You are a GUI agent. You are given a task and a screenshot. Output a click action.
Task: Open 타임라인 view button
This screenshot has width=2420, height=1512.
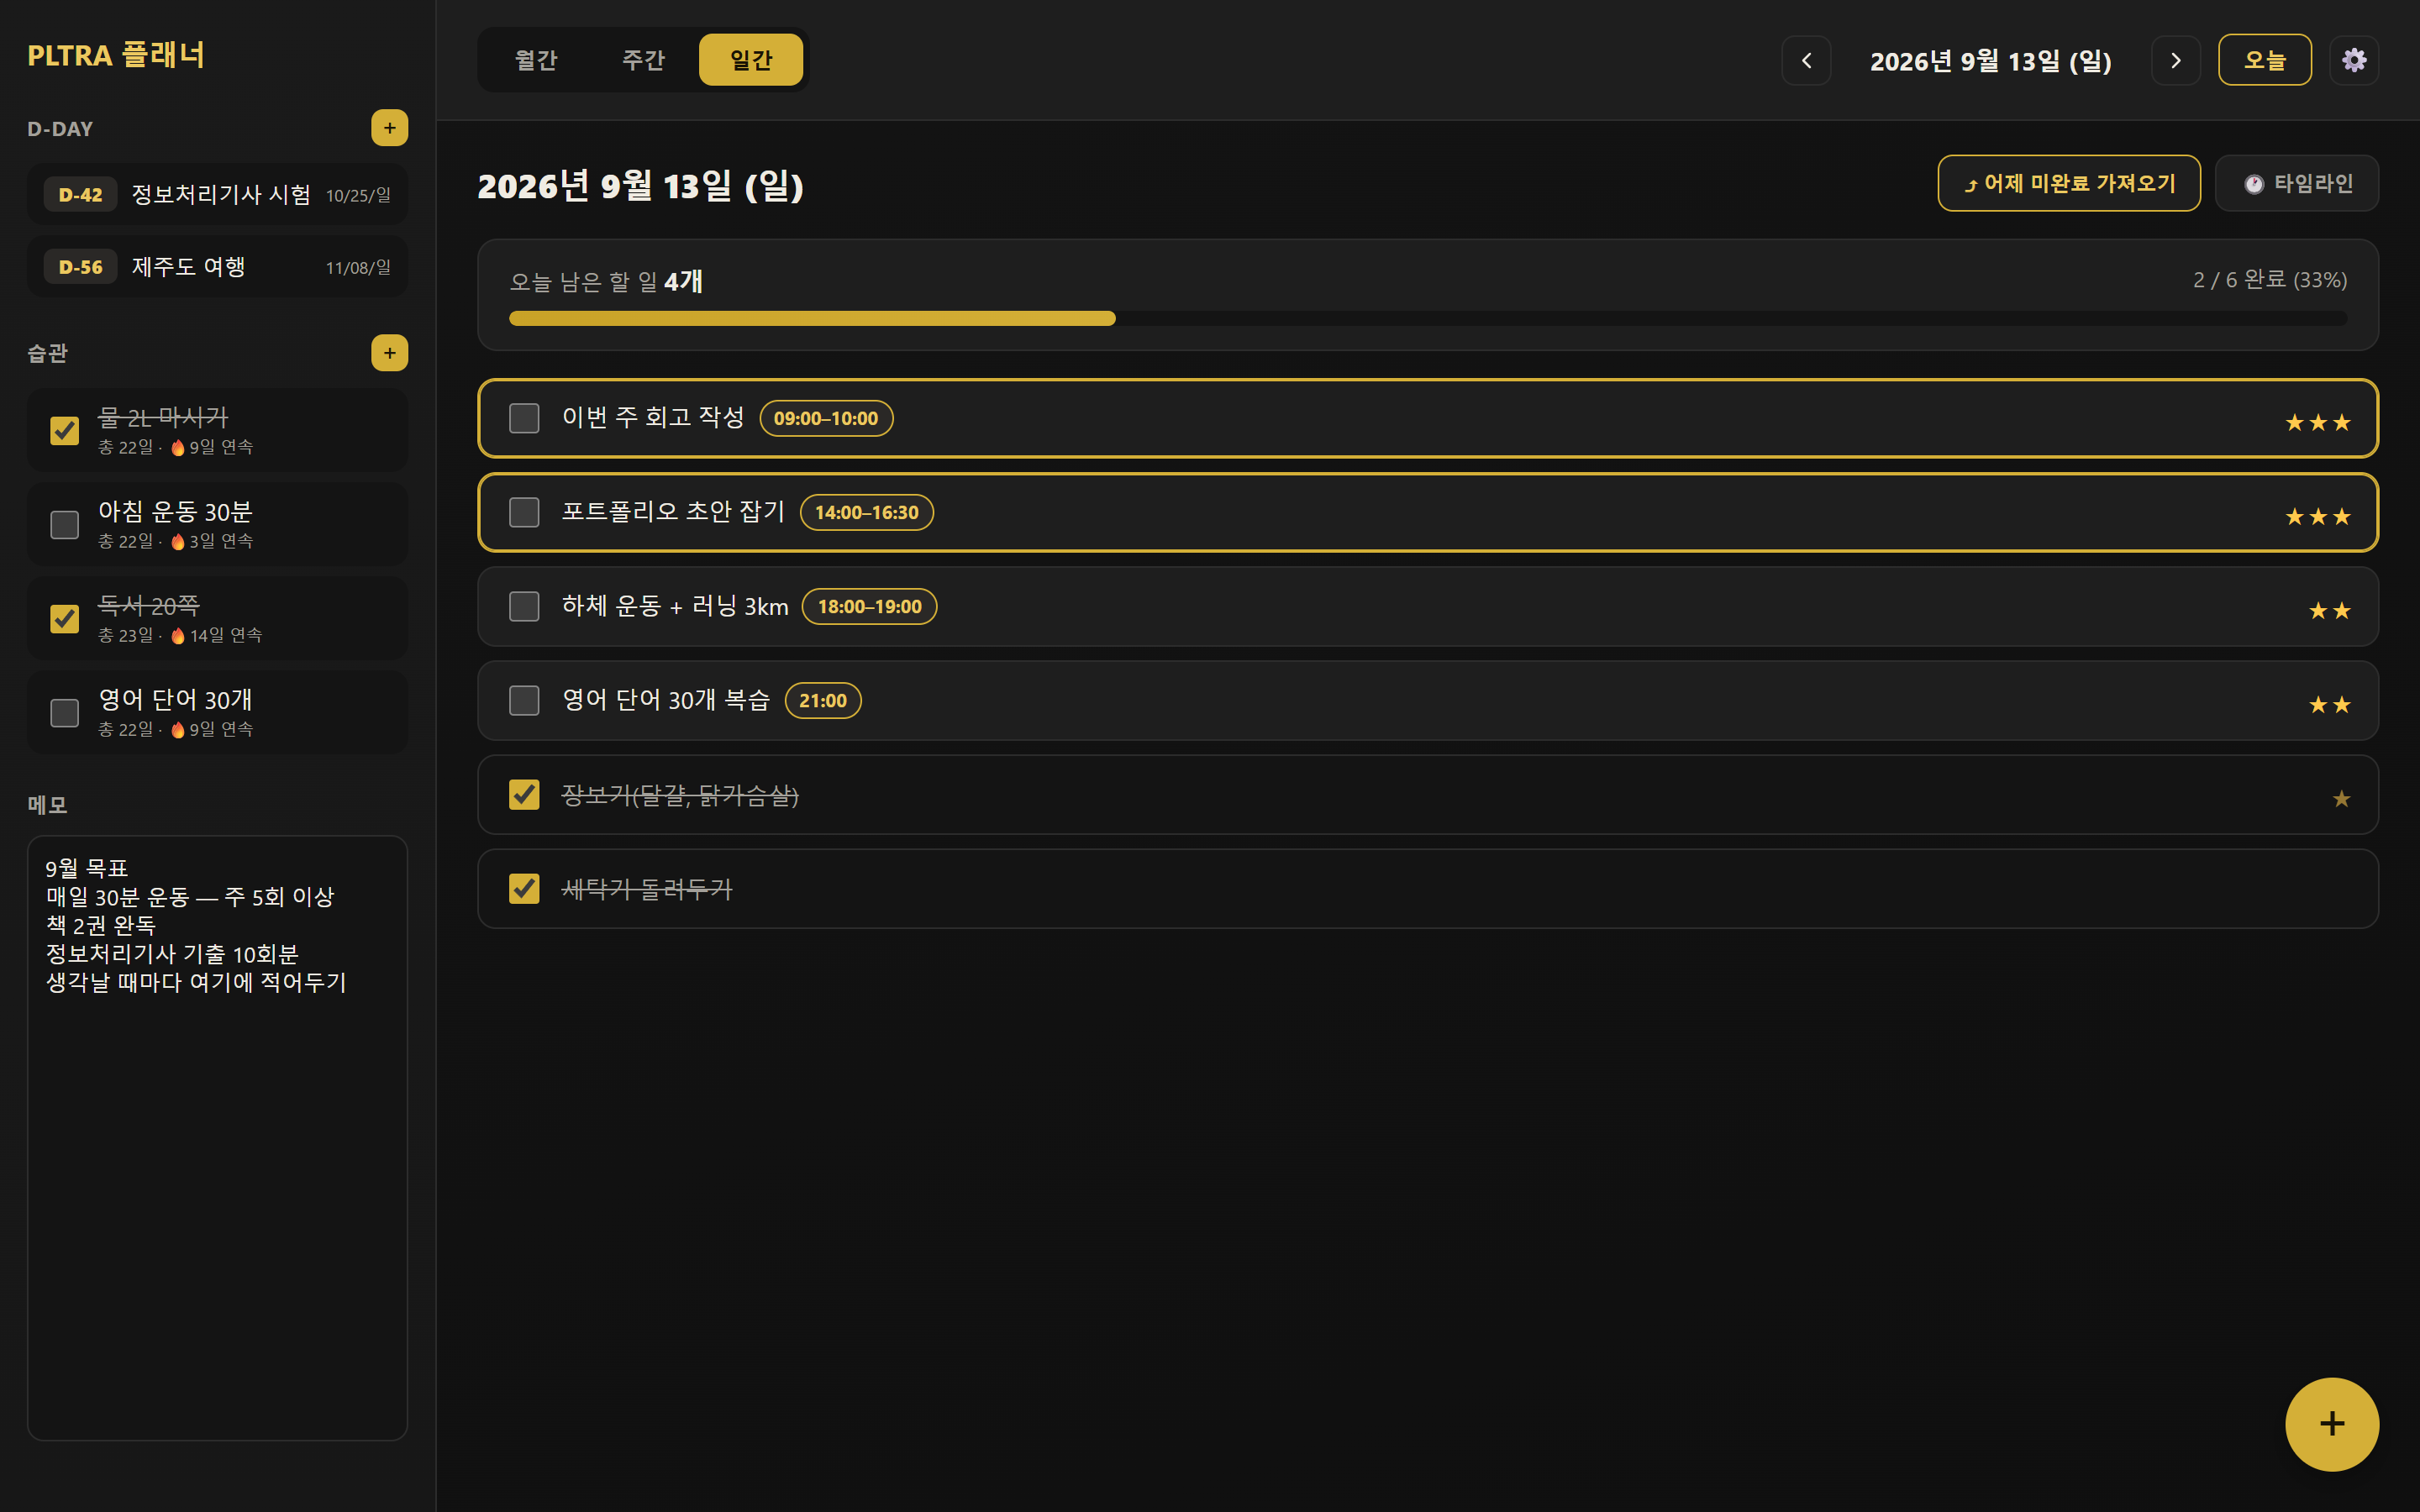(x=2296, y=183)
